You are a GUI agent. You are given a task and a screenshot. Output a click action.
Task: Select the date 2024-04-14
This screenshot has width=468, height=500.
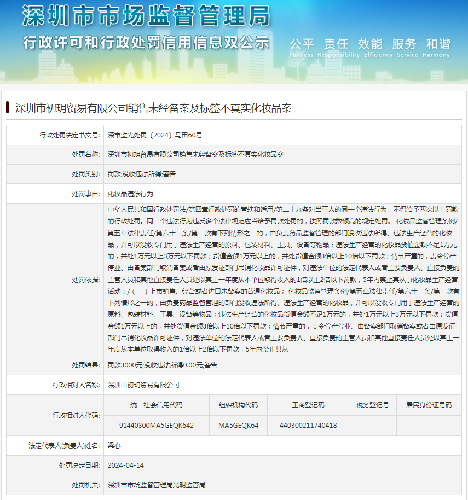point(125,465)
